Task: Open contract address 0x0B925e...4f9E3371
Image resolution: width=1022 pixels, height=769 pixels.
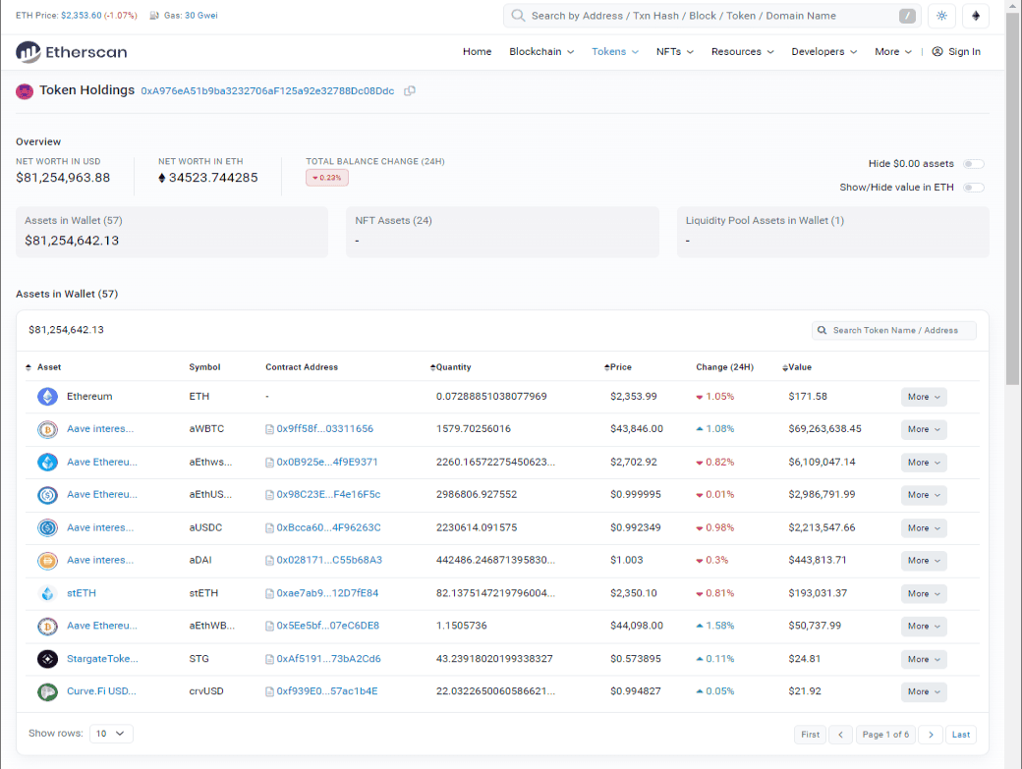Action: point(327,463)
